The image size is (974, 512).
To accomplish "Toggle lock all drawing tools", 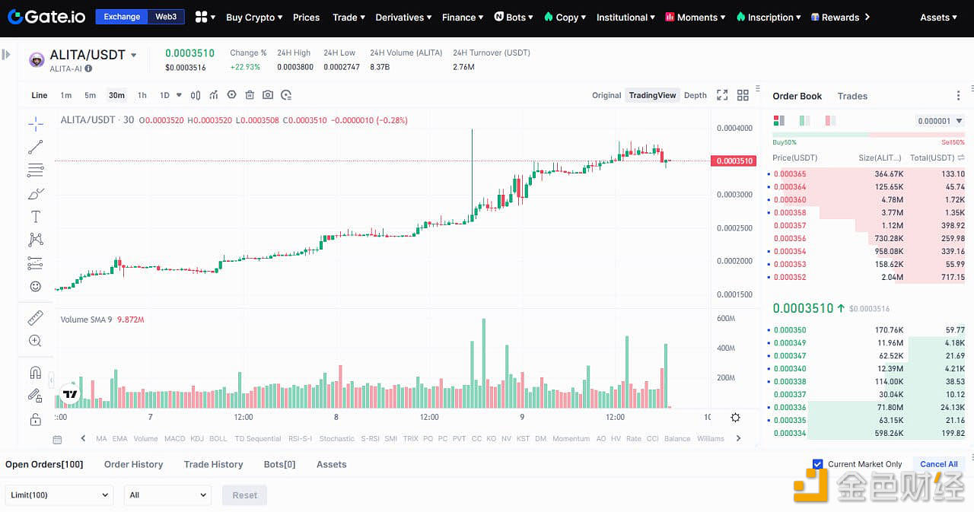I will pos(35,419).
